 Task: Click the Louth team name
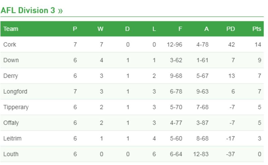coord(11,154)
